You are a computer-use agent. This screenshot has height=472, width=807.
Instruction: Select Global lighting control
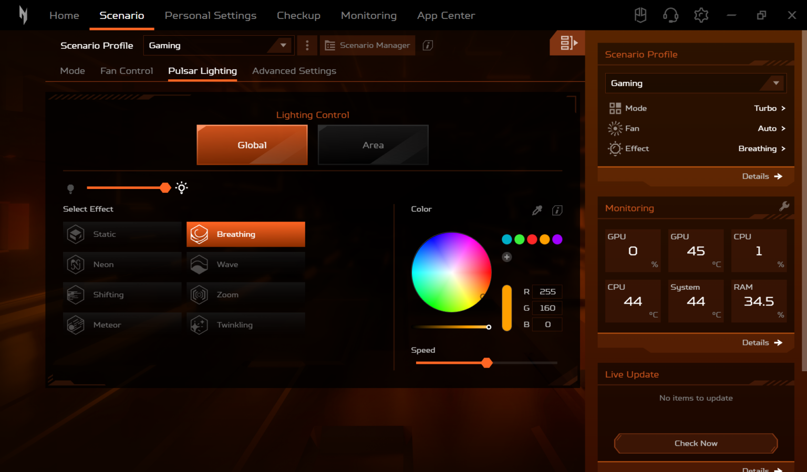252,145
